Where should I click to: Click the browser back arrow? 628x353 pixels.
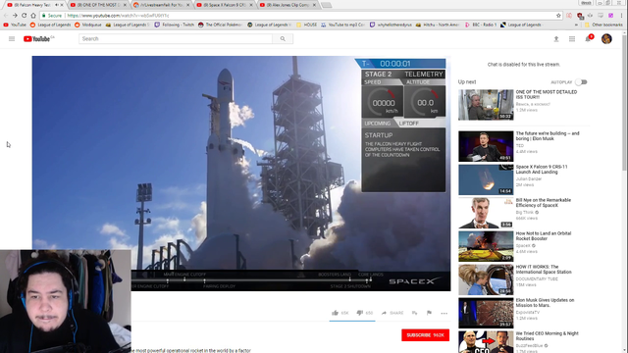coord(6,16)
